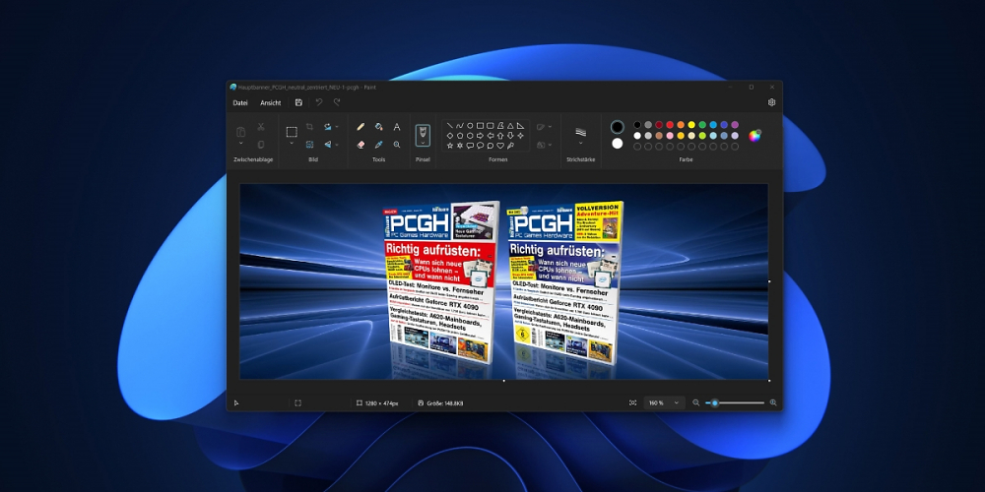Click the Formen group label

click(498, 160)
